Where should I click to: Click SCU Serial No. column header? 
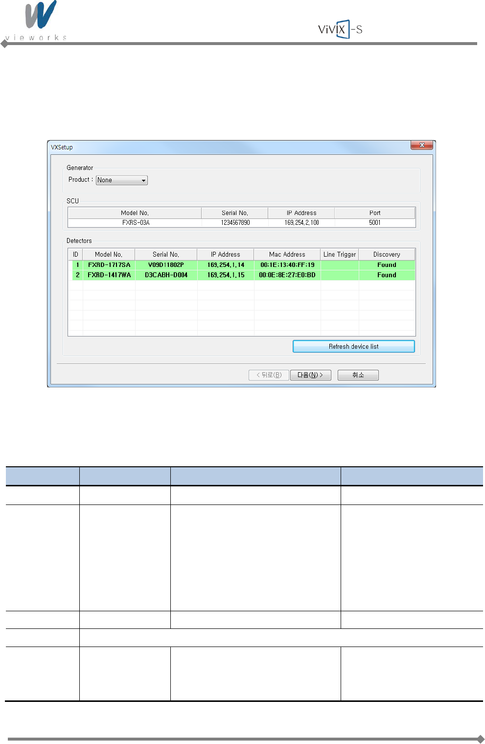235,213
